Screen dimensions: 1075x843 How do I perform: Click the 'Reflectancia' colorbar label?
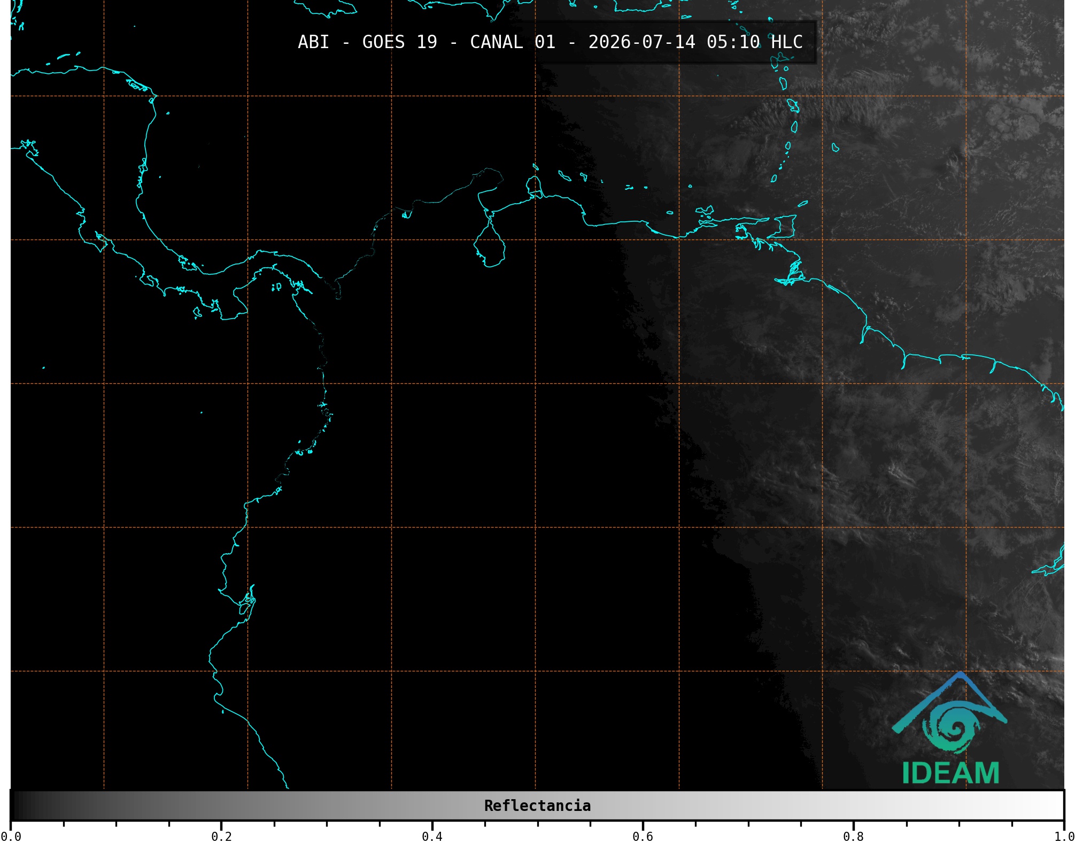coord(537,806)
